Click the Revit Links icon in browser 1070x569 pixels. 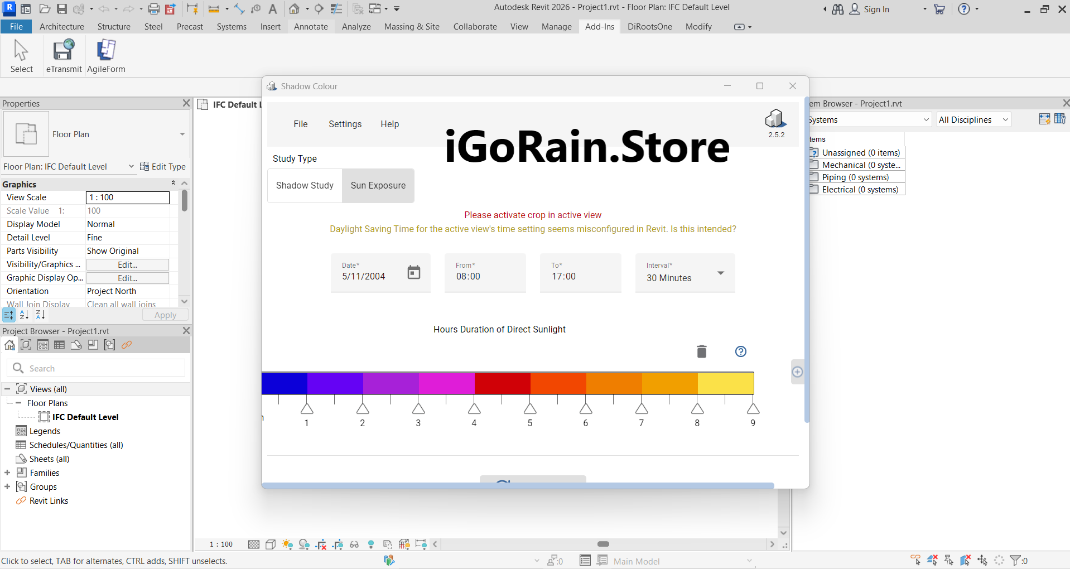(21, 501)
